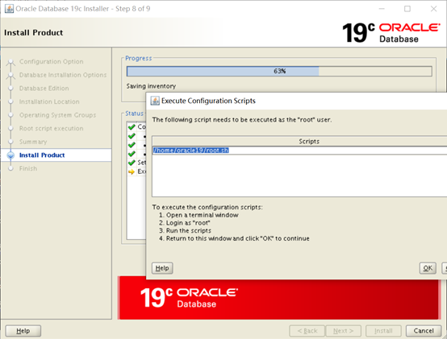Viewport: 447px width, 339px height.
Task: Click OK in Execute Configuration Scripts dialog
Action: point(428,268)
